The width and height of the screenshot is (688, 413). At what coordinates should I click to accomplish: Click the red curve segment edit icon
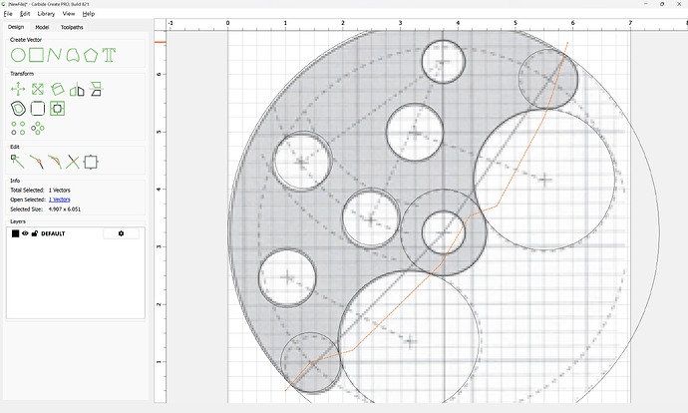coord(55,162)
